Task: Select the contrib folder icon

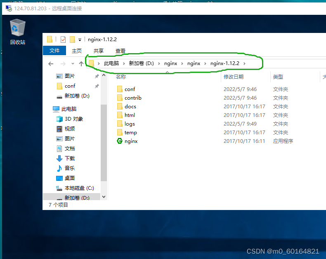Action: coord(120,98)
